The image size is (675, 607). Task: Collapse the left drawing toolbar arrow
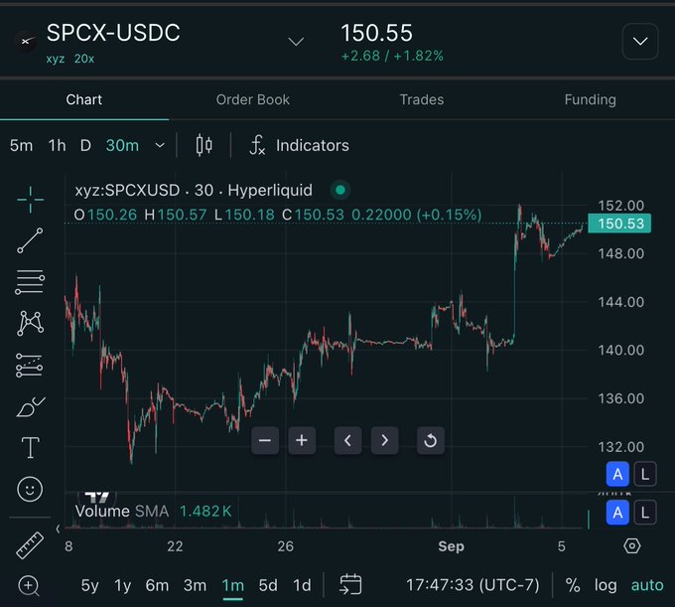tap(58, 529)
